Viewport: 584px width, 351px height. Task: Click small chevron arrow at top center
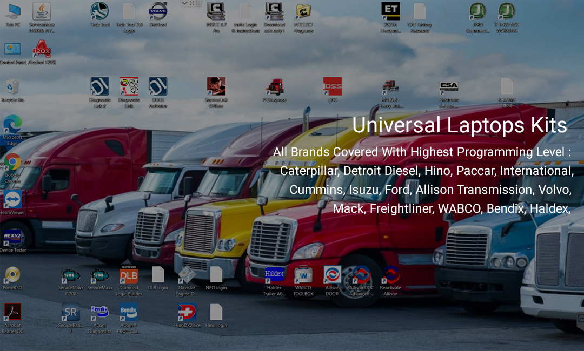[x=184, y=3]
